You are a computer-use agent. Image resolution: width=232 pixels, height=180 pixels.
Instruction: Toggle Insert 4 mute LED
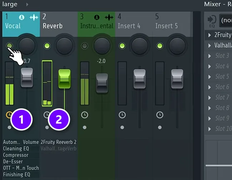[x=122, y=46]
